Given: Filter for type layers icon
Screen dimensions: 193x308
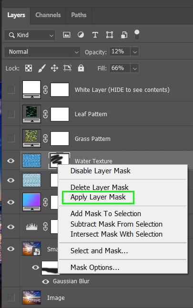Looking at the screenshot, I should (95, 35).
